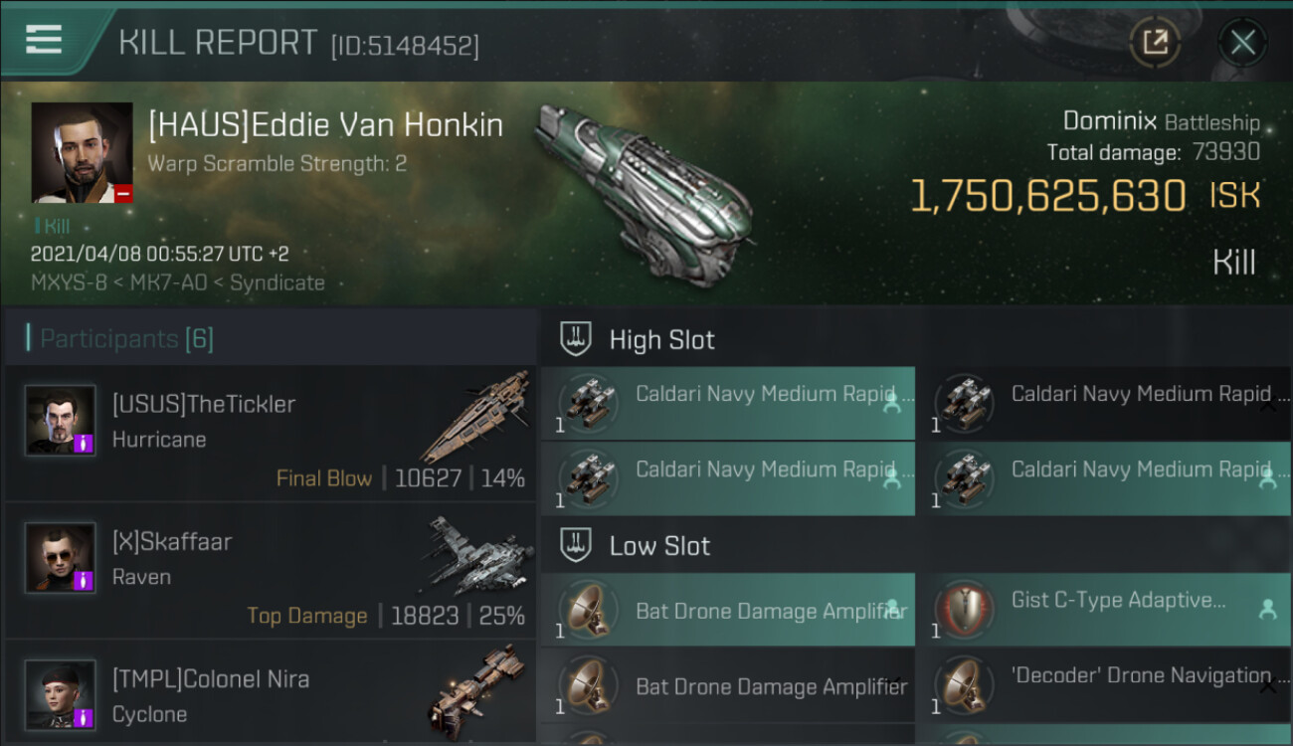This screenshot has width=1293, height=746.
Task: Select first Bat Drone Damage Amplifier row
Action: tap(728, 610)
